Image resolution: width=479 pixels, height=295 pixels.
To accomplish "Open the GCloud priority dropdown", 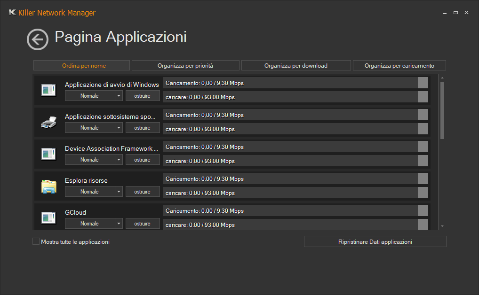I will (119, 224).
